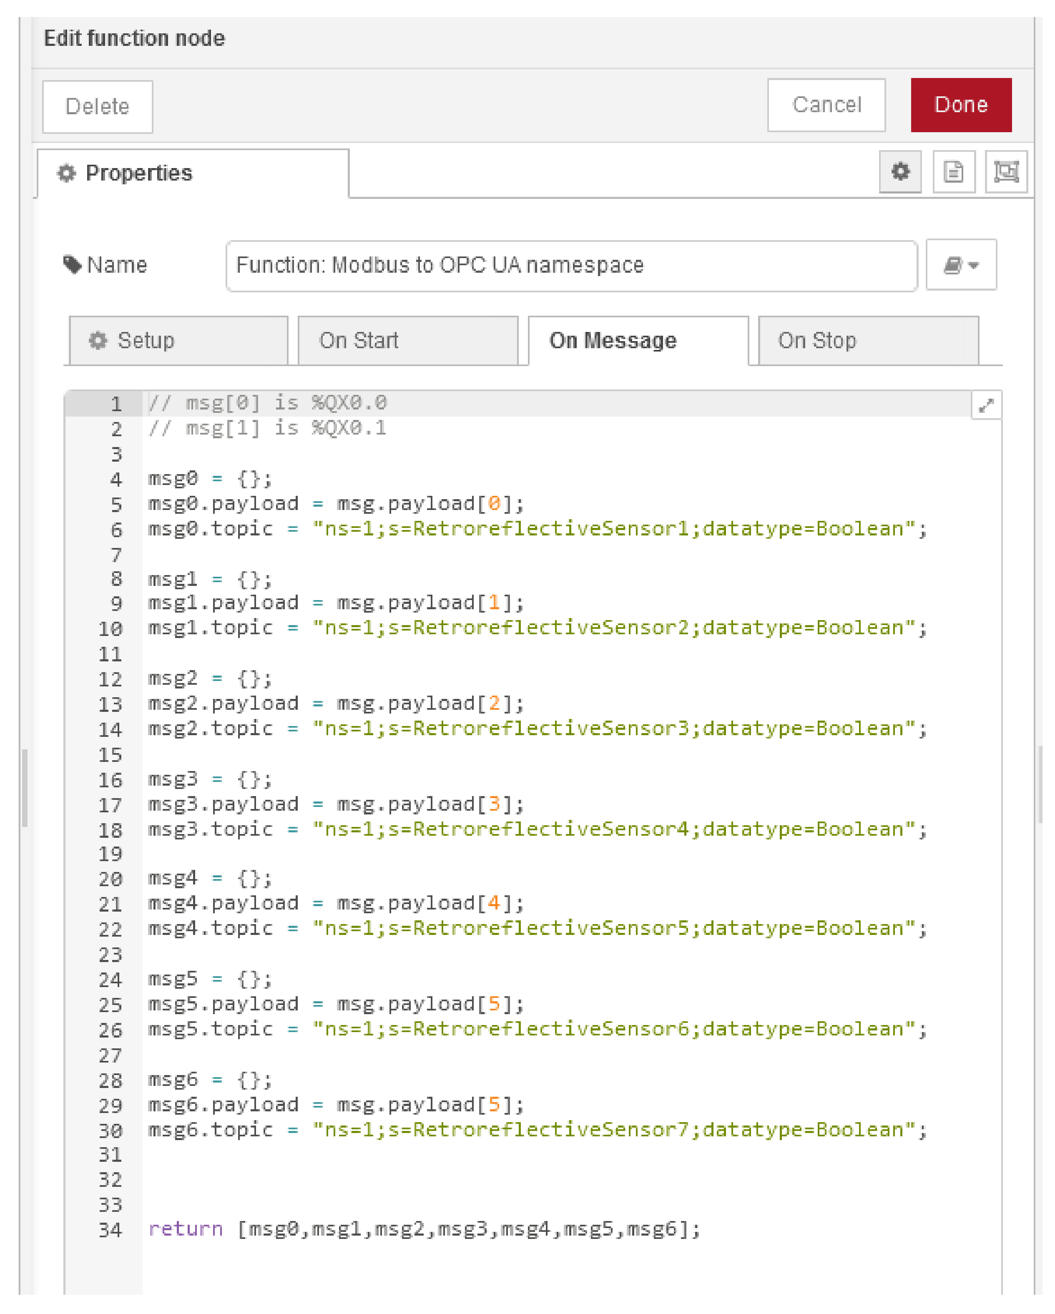Click string containing RetroreflectiveSensor7

click(614, 1129)
